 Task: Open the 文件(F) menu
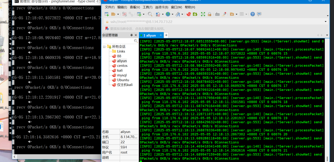pos(110,7)
